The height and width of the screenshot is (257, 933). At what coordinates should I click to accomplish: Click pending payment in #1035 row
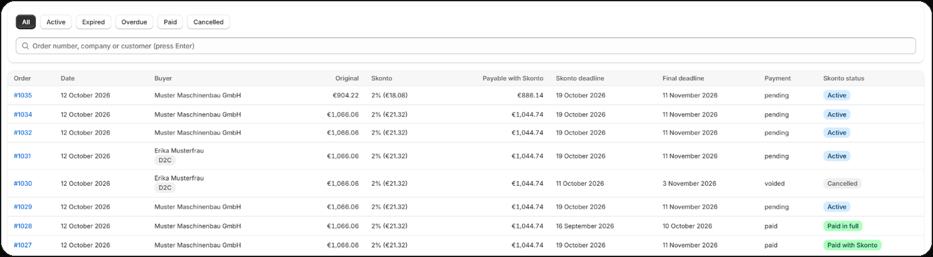click(776, 95)
